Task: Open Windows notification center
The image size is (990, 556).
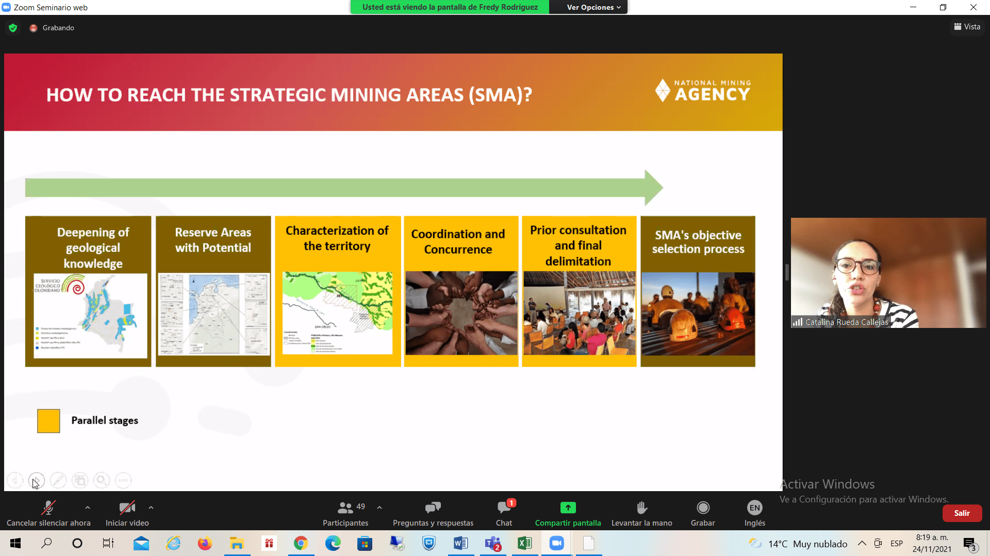Action: point(969,544)
